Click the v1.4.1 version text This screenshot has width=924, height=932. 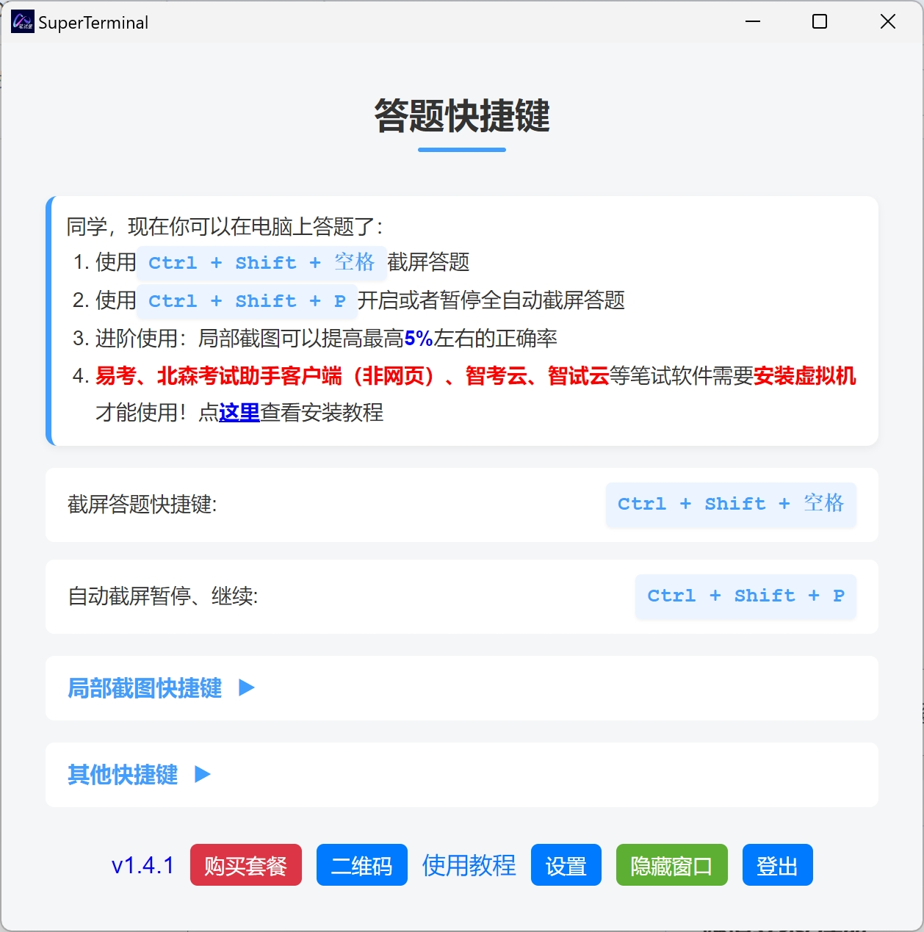click(142, 865)
